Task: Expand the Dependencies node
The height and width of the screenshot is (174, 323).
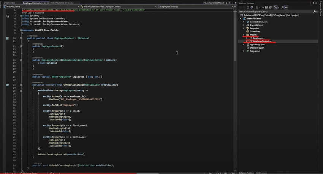Action: point(243,25)
